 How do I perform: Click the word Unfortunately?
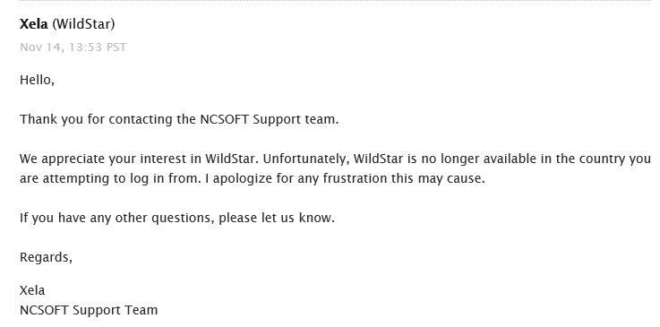[306, 159]
